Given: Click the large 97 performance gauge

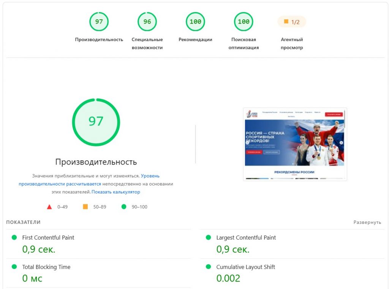Looking at the screenshot, I should [96, 122].
